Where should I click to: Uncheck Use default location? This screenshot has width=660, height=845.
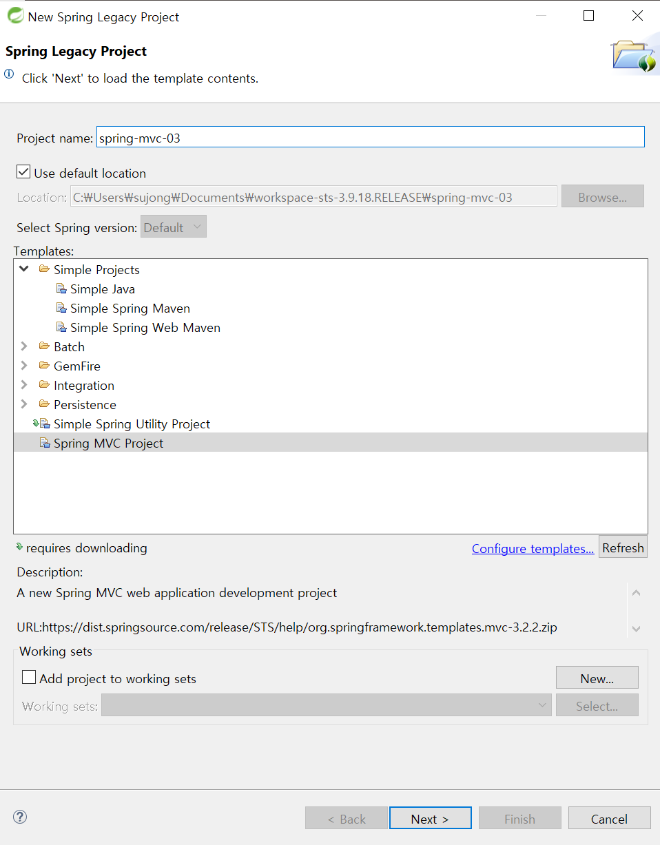click(24, 172)
